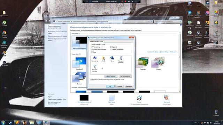This screenshot has width=223, height=125.
Task: Open the Windows Start button
Action: (x=3, y=123)
